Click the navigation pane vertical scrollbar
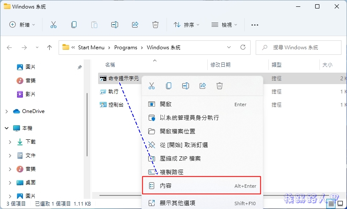Viewport: 347px width, 209px height. (x=87, y=124)
